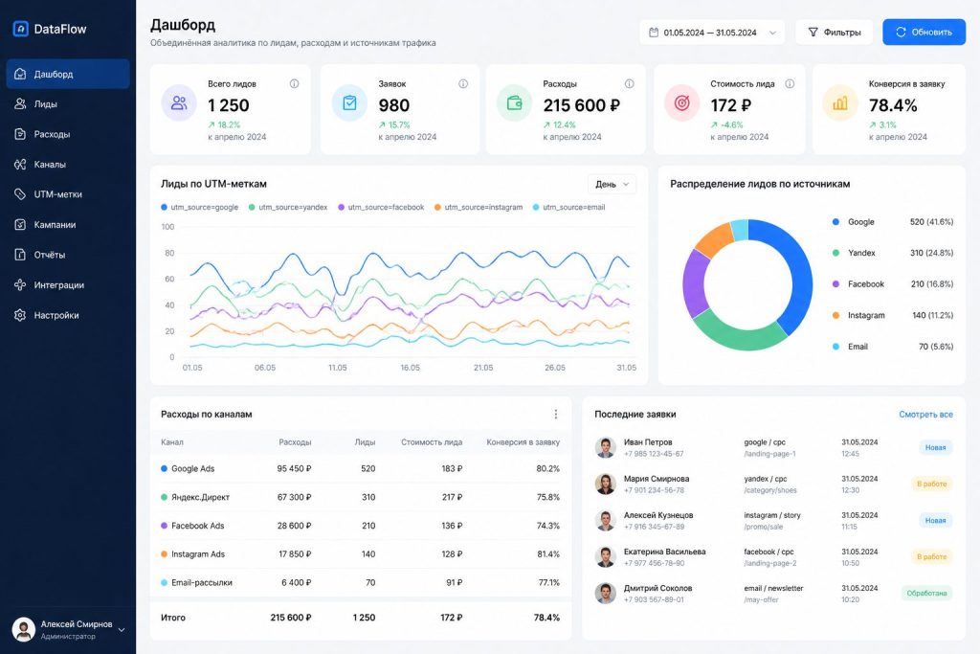Image resolution: width=980 pixels, height=654 pixels.
Task: Click the clipboard icon on Заявок card
Action: (349, 102)
